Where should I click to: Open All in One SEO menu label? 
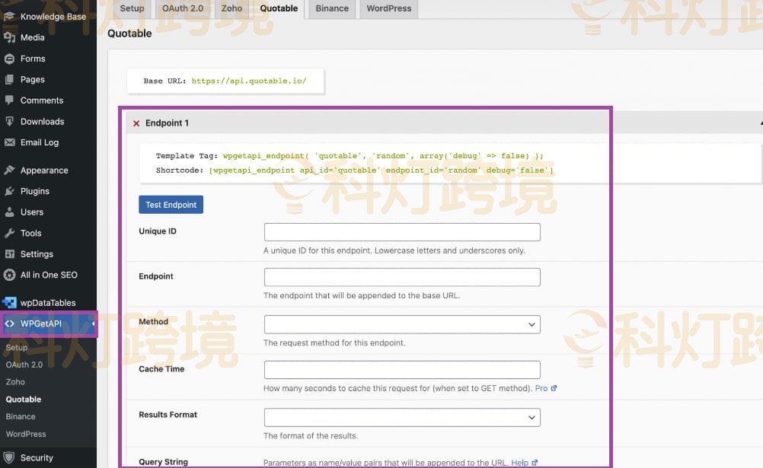[x=49, y=275]
